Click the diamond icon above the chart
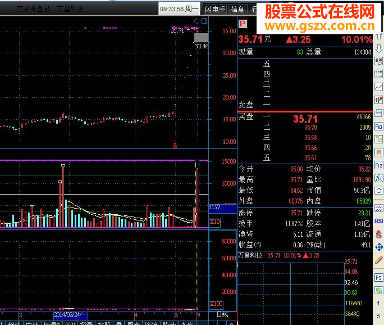The height and width of the screenshot is (325, 384). click(196, 21)
